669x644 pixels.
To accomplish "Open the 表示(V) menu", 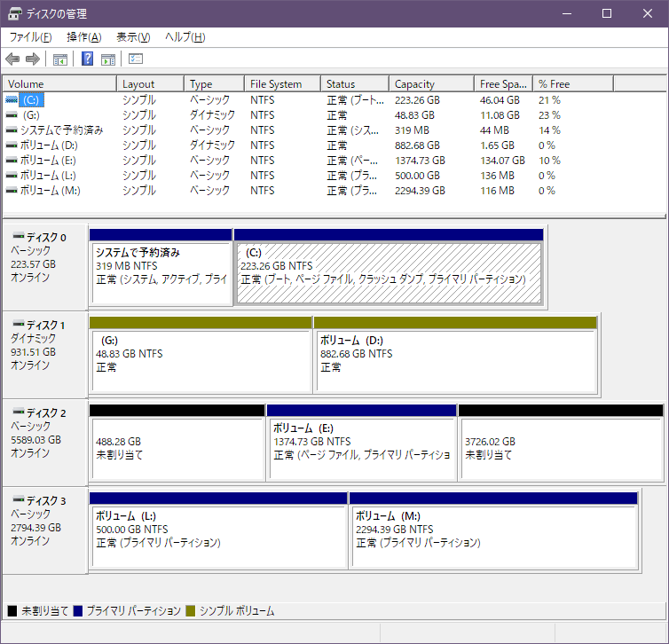I will click(x=133, y=37).
